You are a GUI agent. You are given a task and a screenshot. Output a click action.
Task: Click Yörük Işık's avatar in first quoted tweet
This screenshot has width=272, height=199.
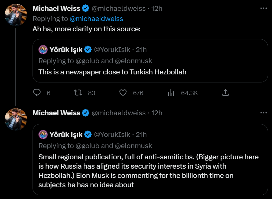click(x=43, y=49)
